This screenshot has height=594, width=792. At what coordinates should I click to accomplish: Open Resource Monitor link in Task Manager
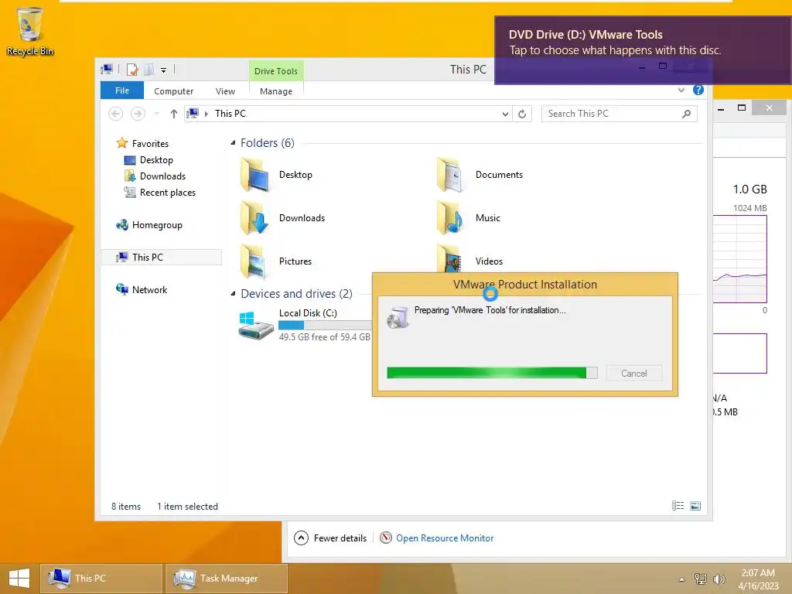tap(437, 538)
